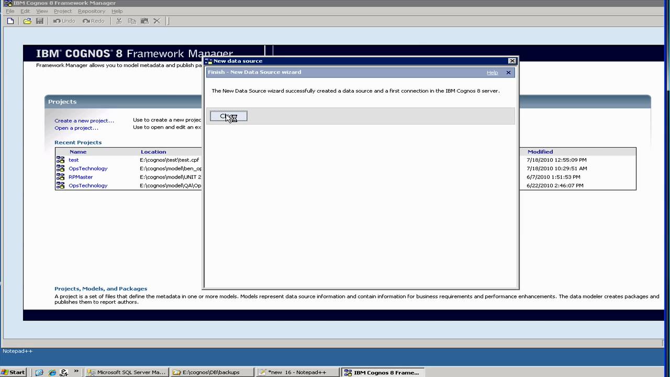The width and height of the screenshot is (670, 377).
Task: Open the Repository menu
Action: [92, 11]
